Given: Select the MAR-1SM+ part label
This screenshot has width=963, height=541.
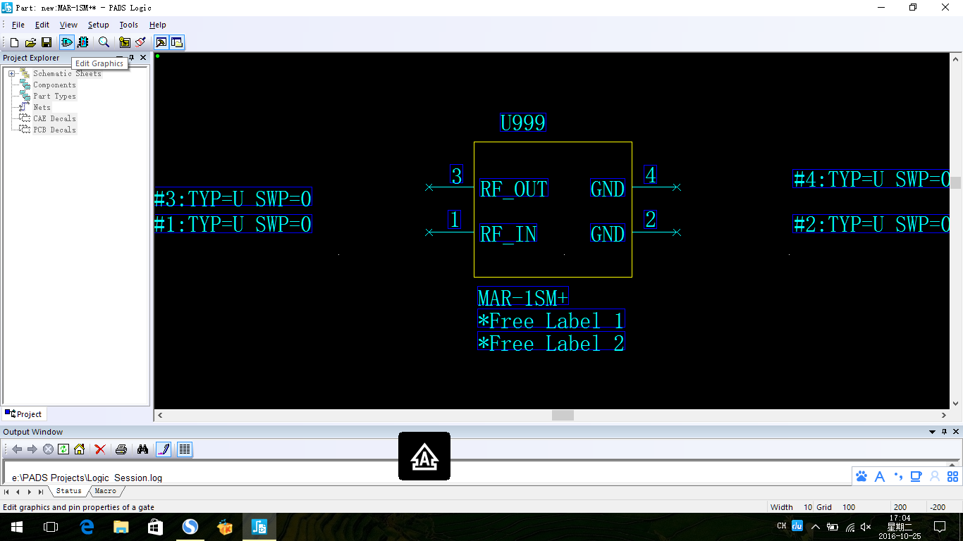Looking at the screenshot, I should point(523,297).
